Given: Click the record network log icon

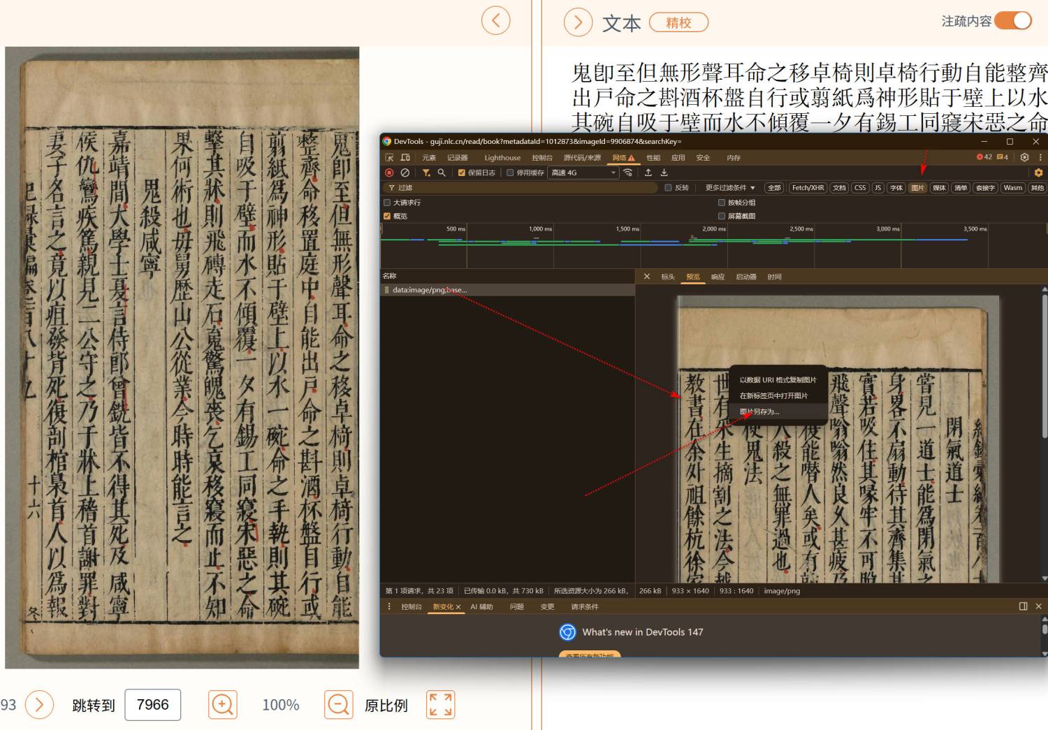Looking at the screenshot, I should point(389,173).
